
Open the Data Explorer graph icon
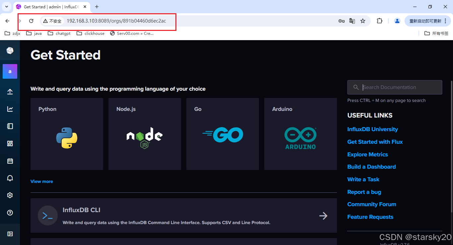point(10,109)
